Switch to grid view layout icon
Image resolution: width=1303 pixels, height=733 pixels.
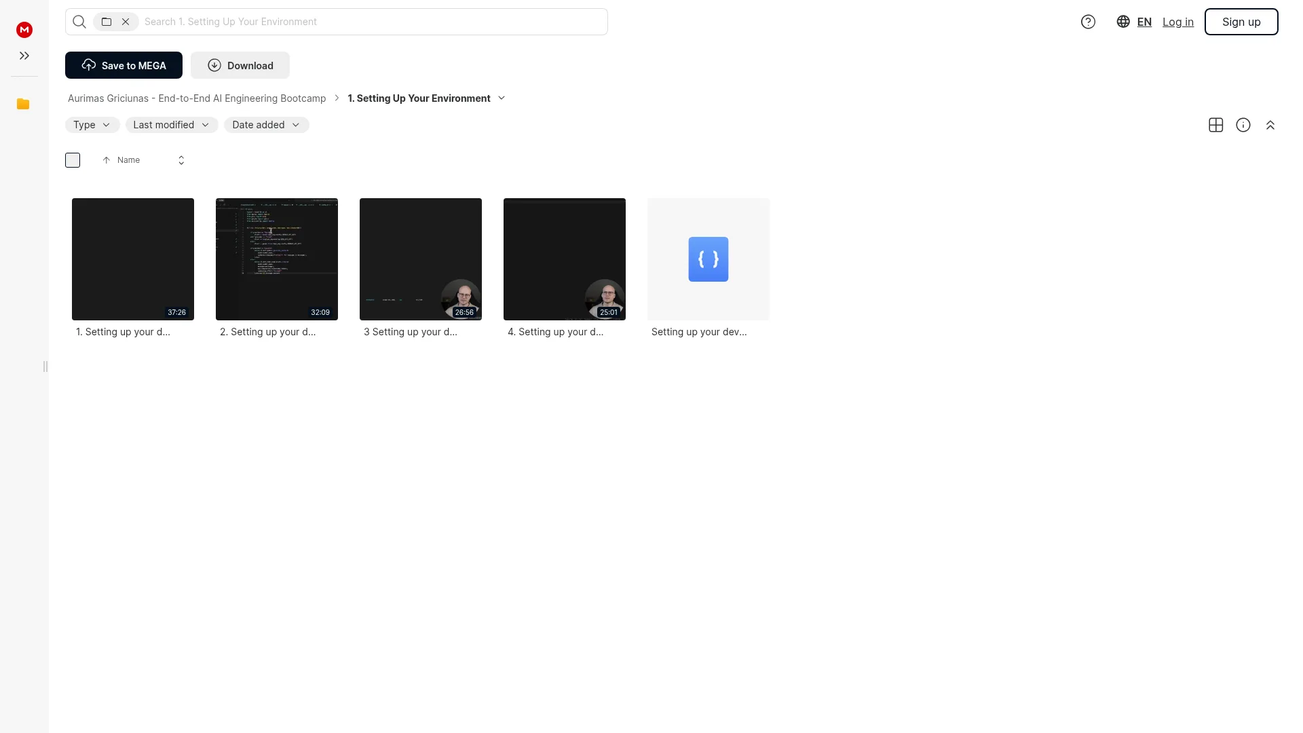pyautogui.click(x=1216, y=125)
